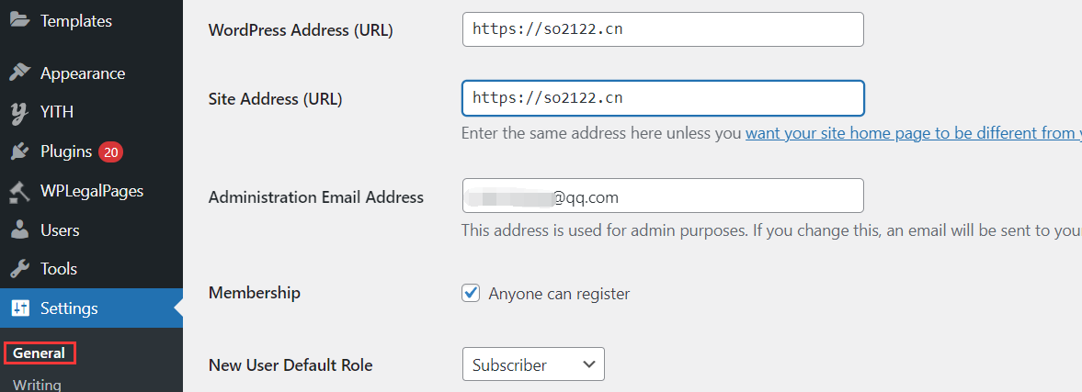Viewport: 1082px width, 392px height.
Task: Click the WordPress Address URL field
Action: point(663,29)
